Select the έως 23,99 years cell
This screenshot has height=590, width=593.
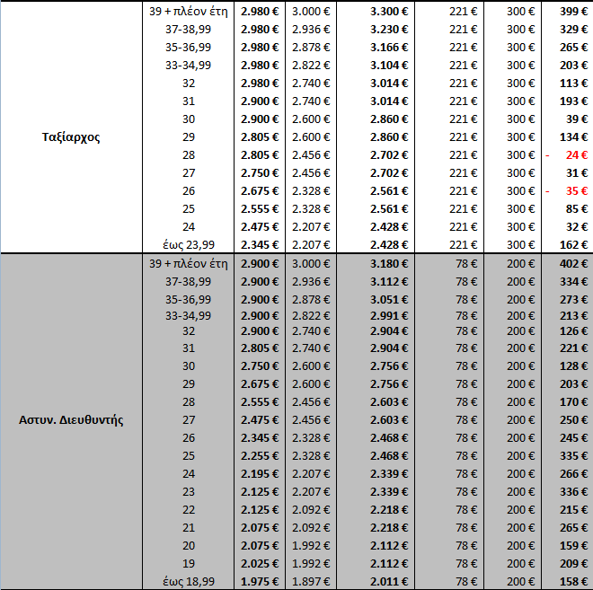click(x=188, y=244)
